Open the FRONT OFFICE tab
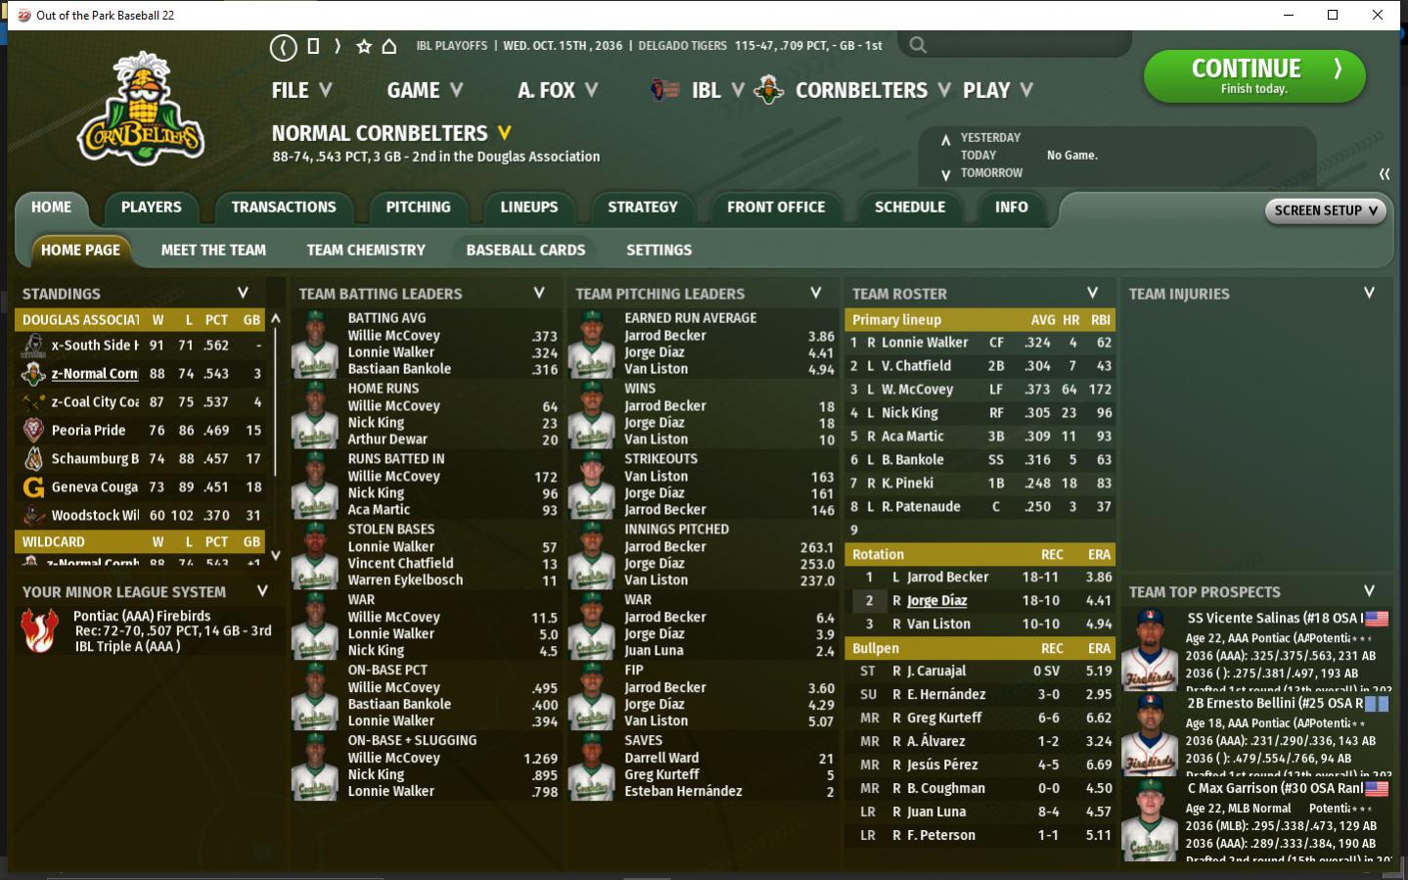The width and height of the screenshot is (1408, 880). (x=776, y=208)
